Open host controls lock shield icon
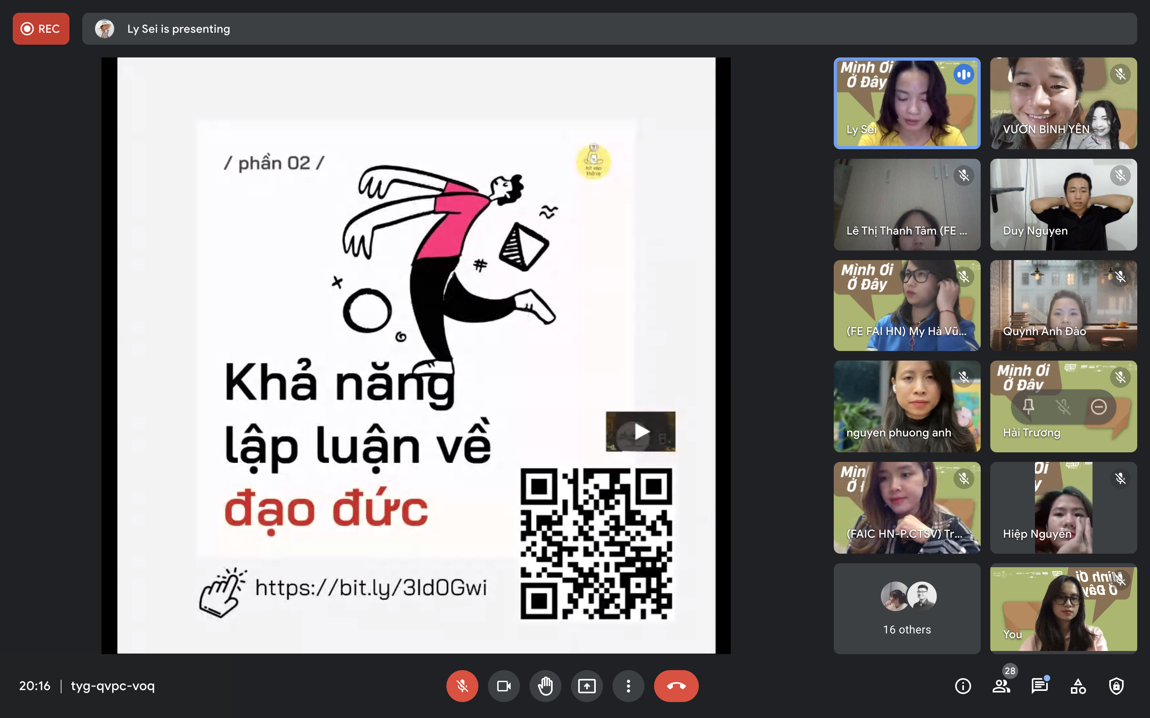Screen dimensions: 1150x718 tap(1116, 686)
